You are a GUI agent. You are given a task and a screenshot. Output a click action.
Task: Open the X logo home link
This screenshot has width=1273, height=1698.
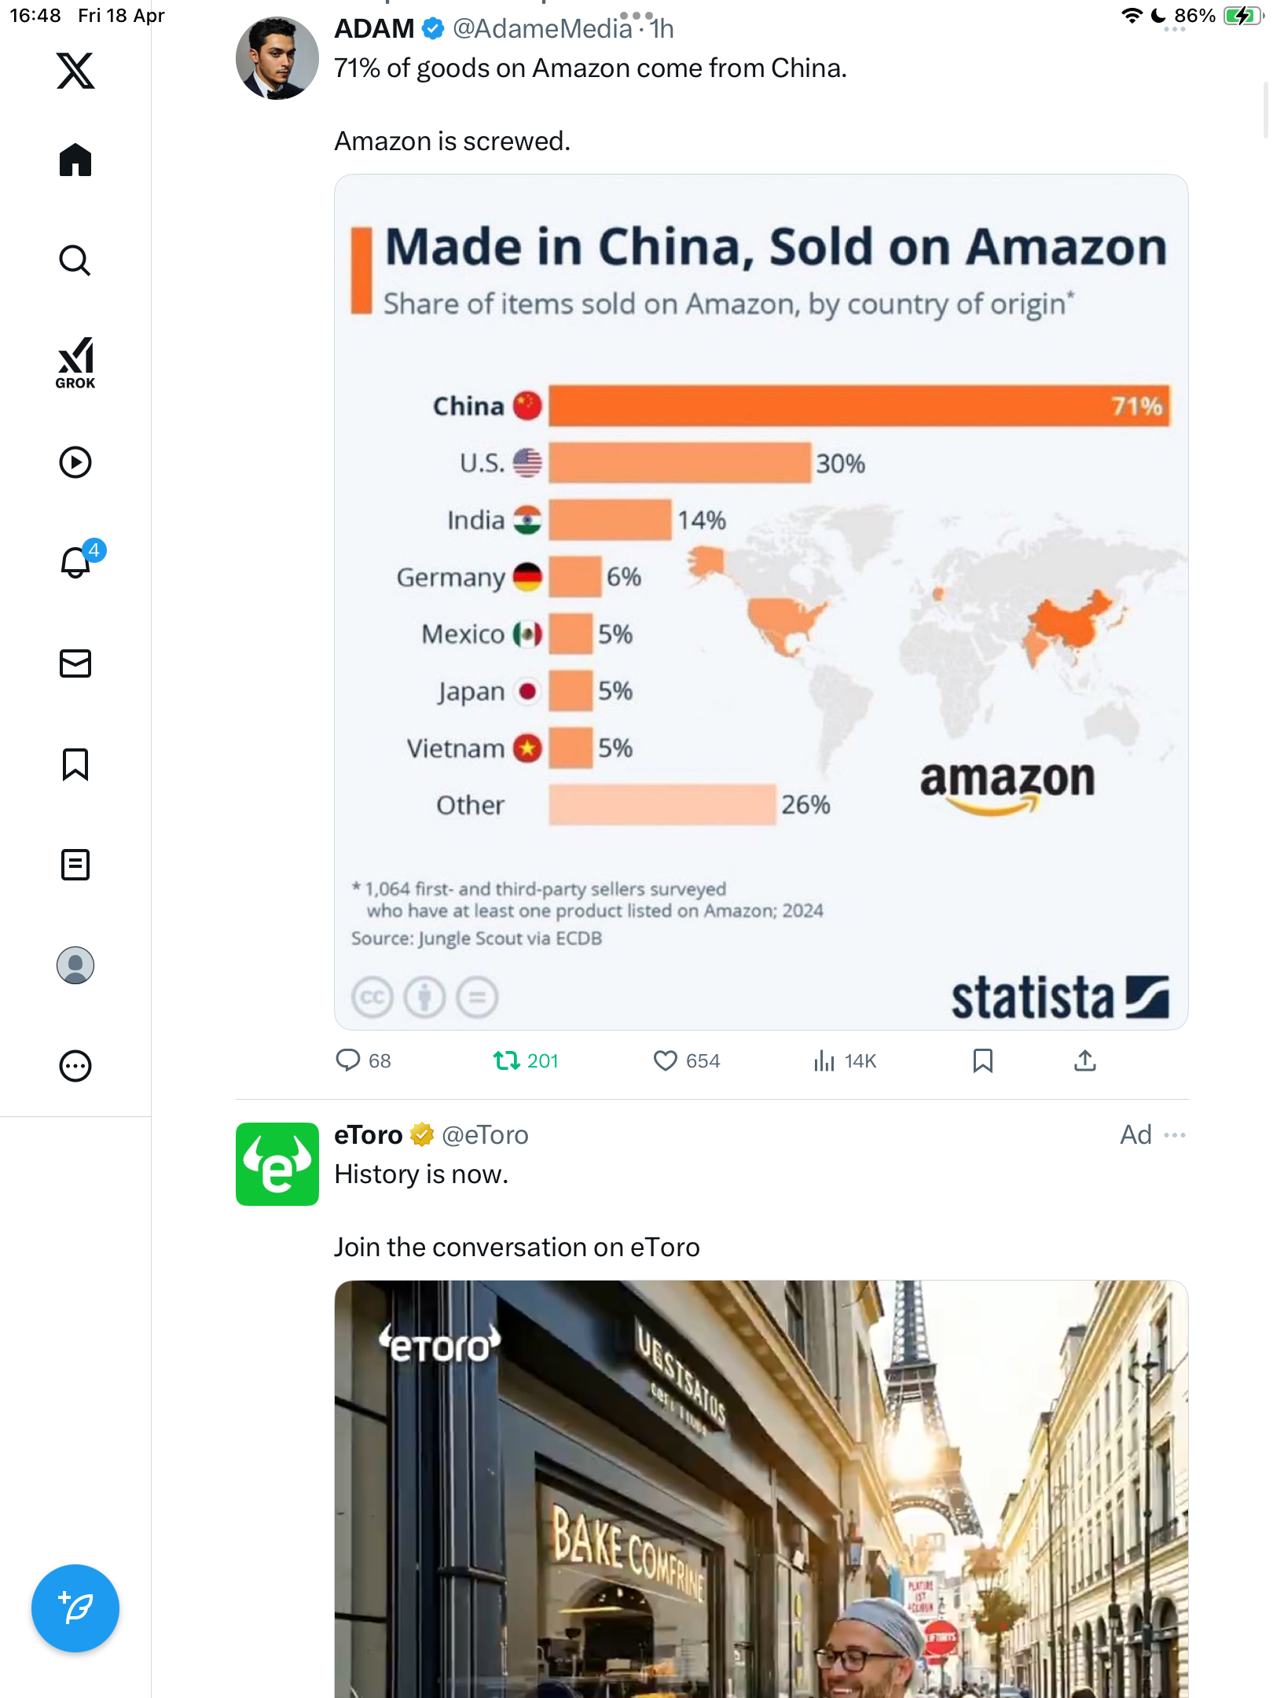[x=75, y=71]
